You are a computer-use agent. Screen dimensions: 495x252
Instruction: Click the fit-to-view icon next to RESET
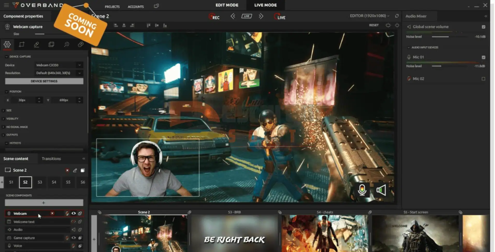[x=388, y=25]
